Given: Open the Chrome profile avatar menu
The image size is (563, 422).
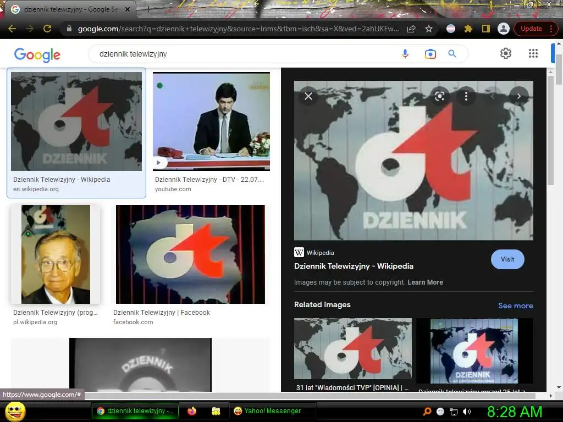Looking at the screenshot, I should (x=504, y=29).
